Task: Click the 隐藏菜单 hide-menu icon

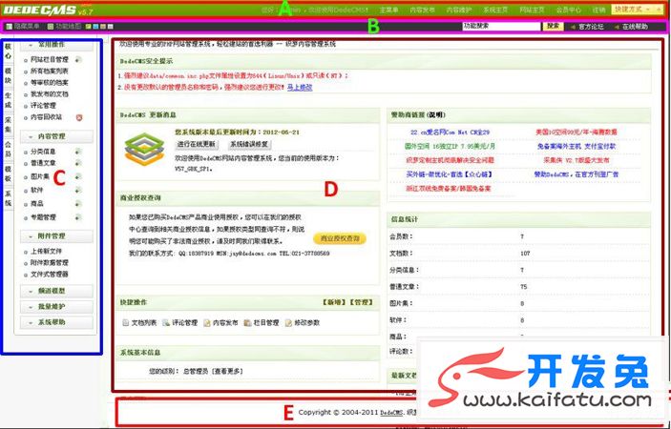Action: click(9, 27)
